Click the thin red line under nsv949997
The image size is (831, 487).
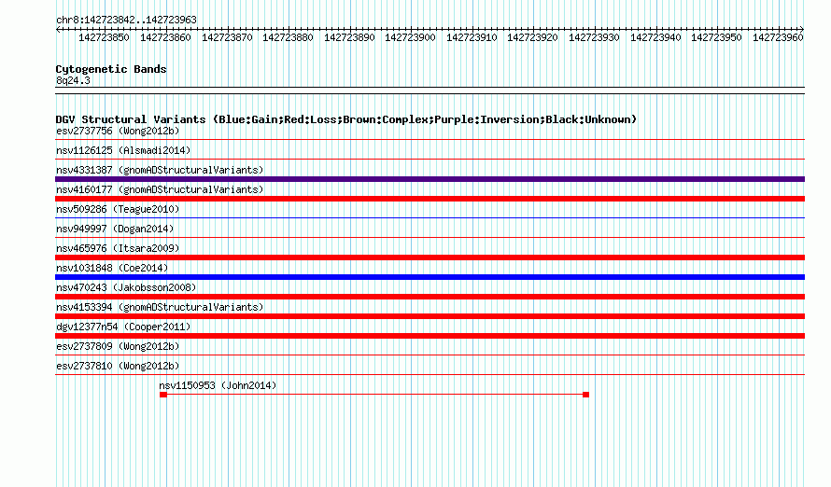coord(430,238)
